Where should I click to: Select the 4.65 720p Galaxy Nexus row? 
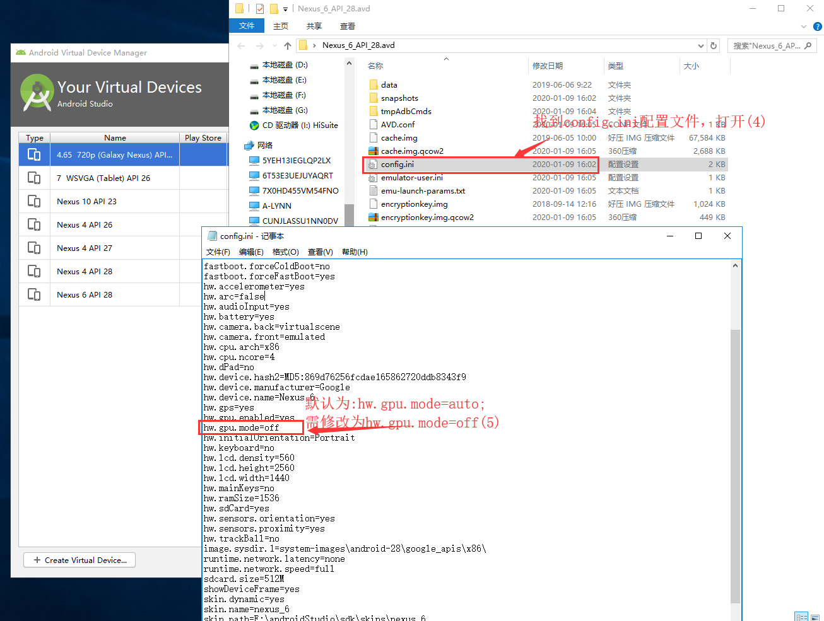pyautogui.click(x=123, y=154)
